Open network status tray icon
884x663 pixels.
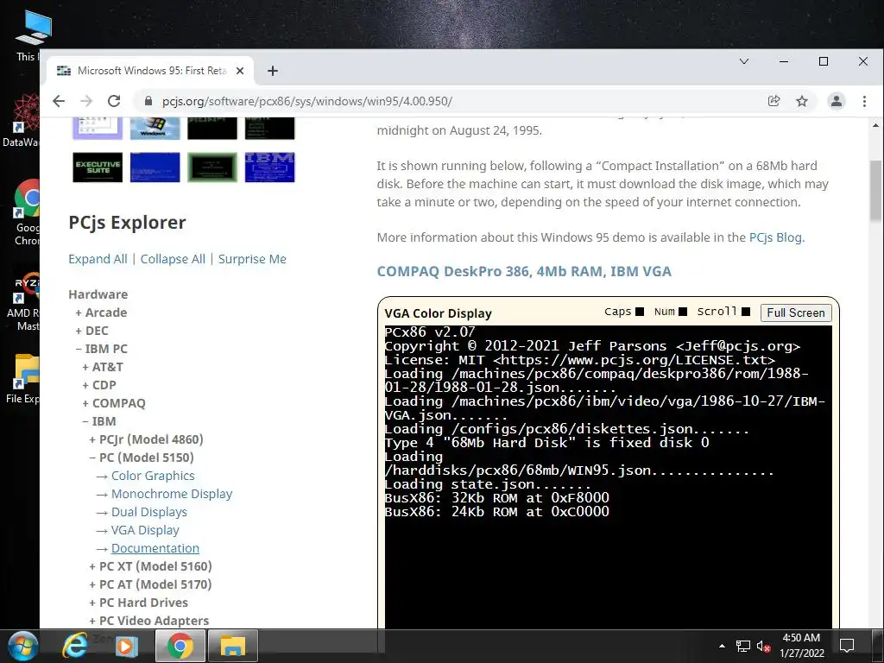click(743, 646)
